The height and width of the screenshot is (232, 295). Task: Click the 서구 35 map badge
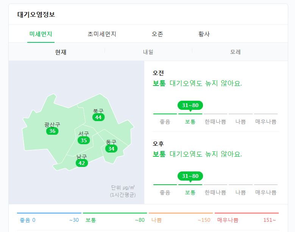tap(84, 140)
